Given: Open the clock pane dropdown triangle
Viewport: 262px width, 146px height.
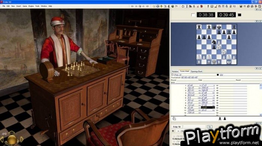Looking at the screenshot, I should (257, 10).
